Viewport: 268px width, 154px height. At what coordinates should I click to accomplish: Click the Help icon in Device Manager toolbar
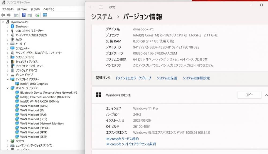(24, 15)
